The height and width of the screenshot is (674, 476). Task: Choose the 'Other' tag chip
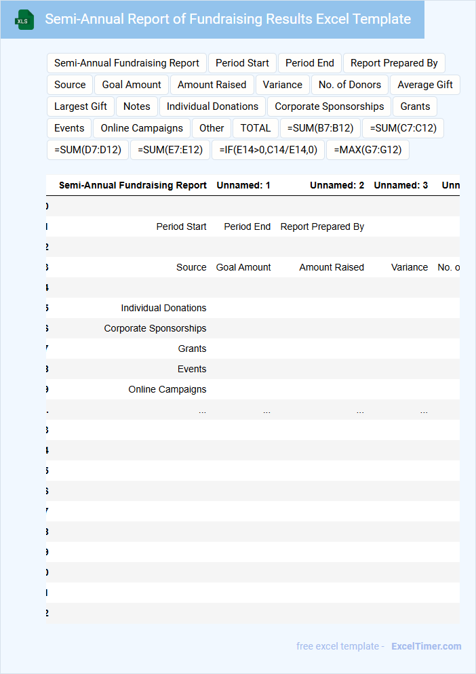(212, 128)
